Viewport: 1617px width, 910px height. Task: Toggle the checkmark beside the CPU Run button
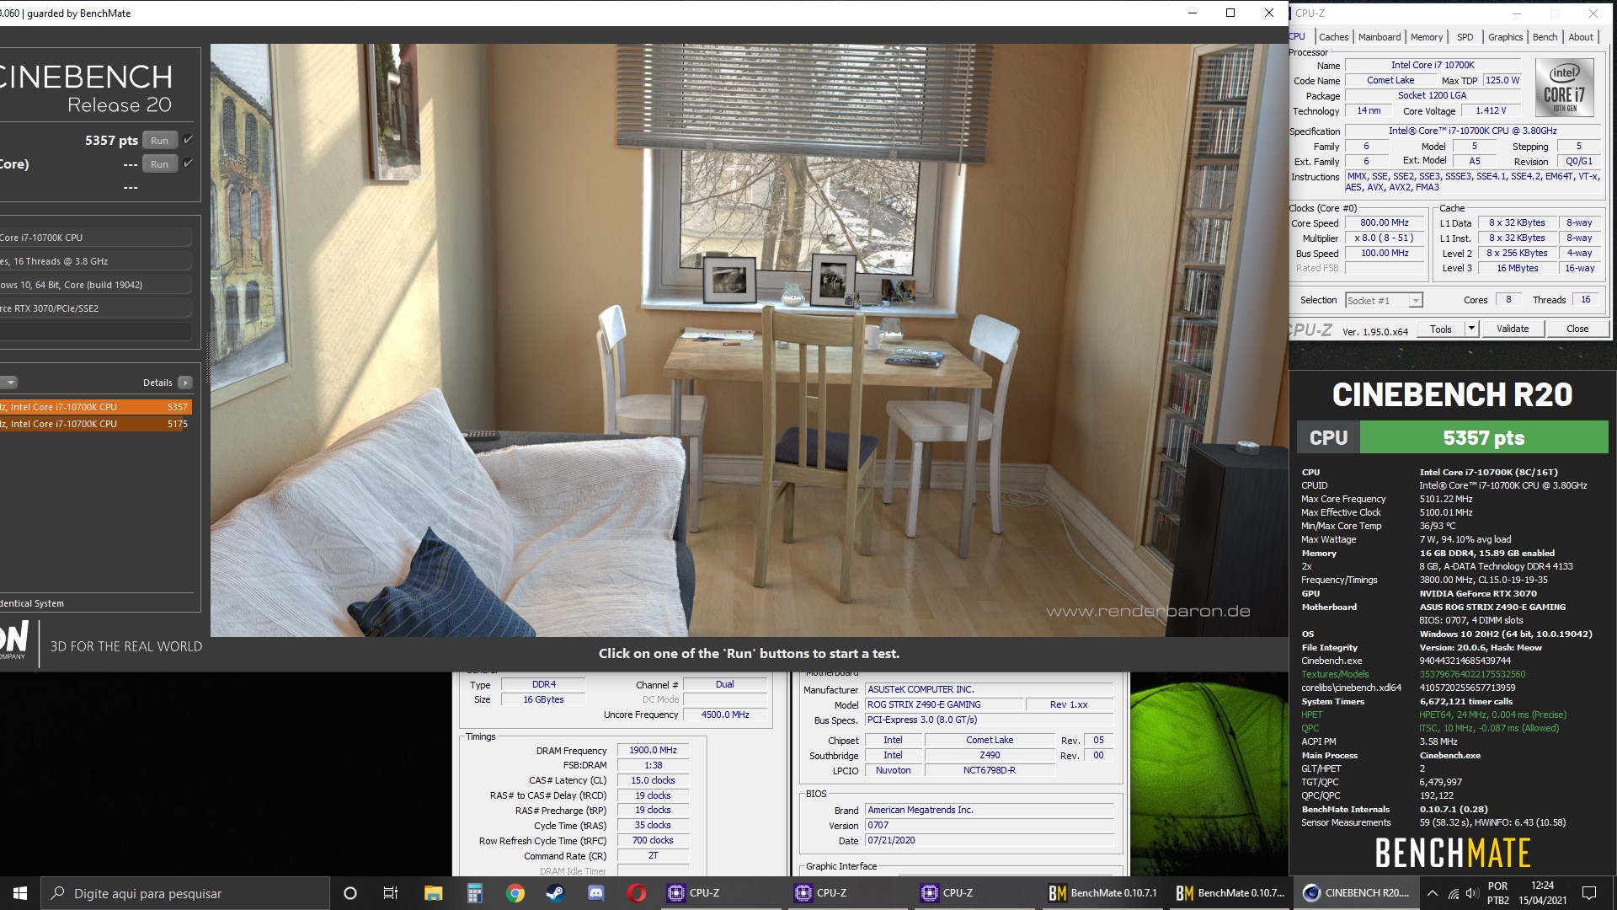(x=189, y=140)
